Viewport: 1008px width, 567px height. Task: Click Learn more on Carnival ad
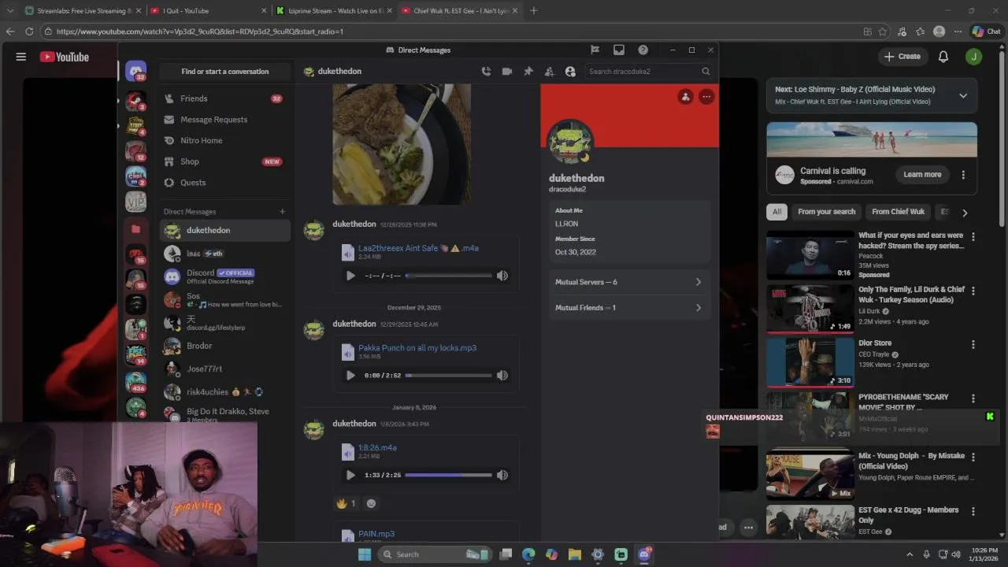[x=922, y=175]
